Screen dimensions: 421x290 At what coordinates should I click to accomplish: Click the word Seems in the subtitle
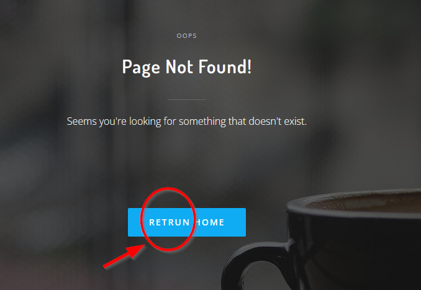(81, 121)
